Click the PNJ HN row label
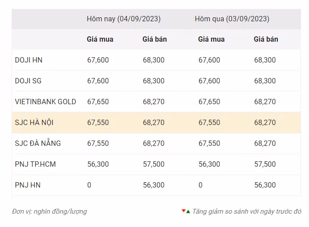 [28, 185]
